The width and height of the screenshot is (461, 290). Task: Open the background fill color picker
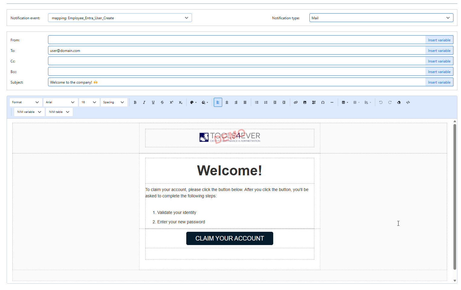[x=205, y=102]
